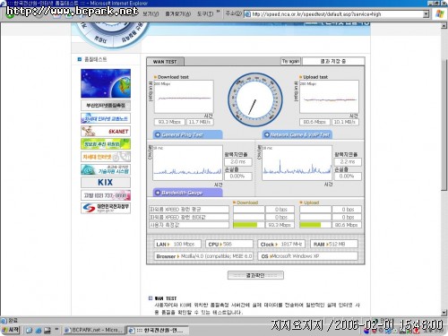Open the Bandwidth Gauge section

point(187,193)
